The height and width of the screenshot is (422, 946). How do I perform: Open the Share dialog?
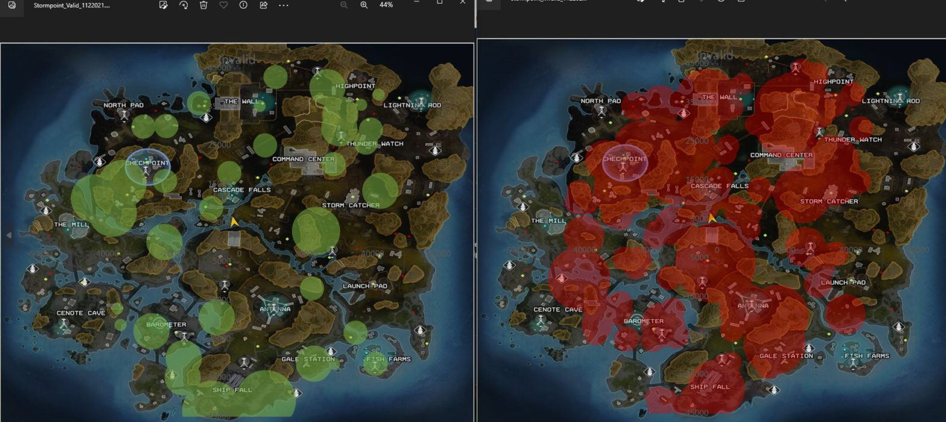click(x=263, y=5)
